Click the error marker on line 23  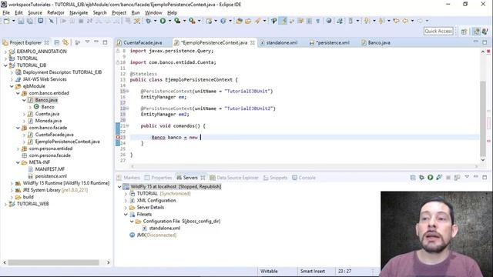[118, 137]
